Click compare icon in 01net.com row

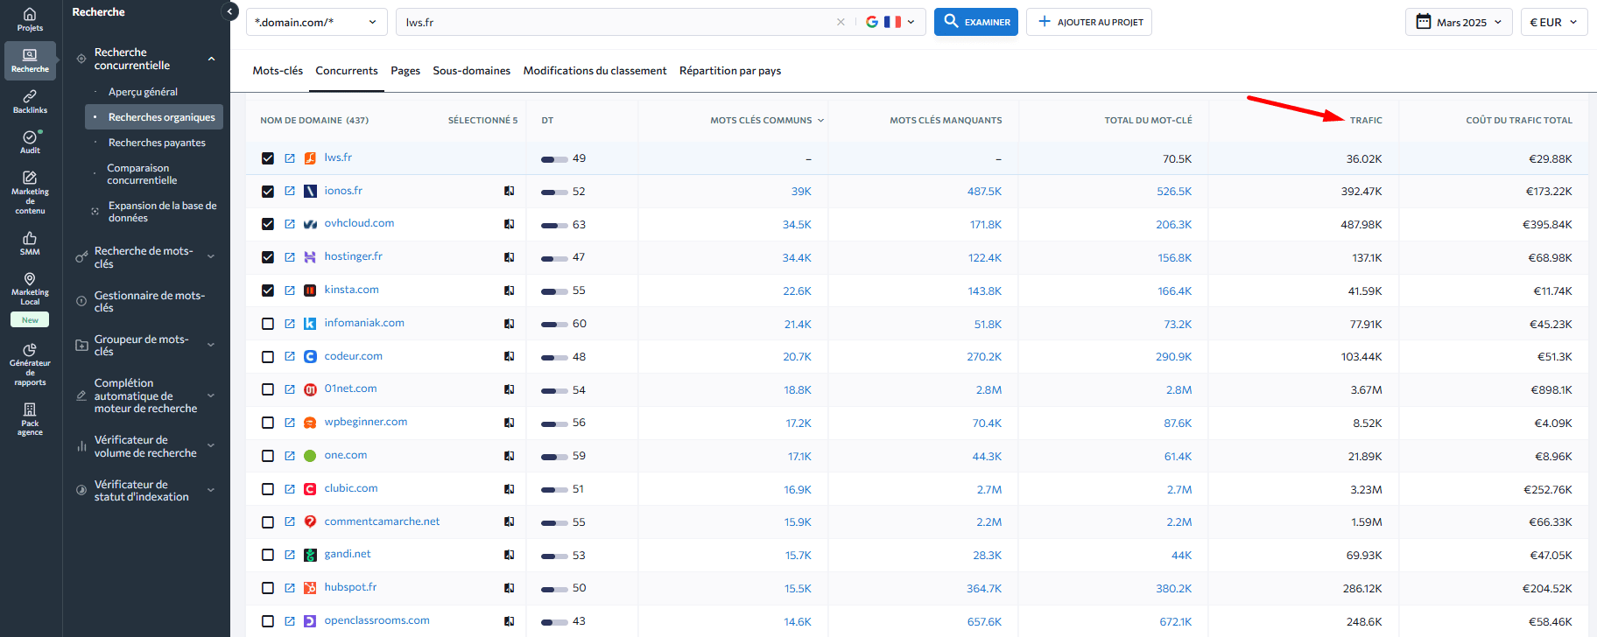[509, 389]
